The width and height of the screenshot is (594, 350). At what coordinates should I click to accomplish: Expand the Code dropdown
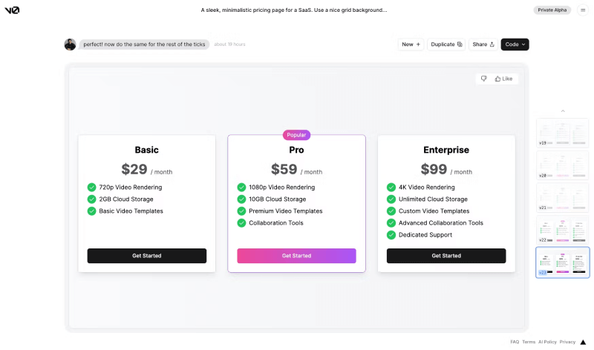click(515, 44)
